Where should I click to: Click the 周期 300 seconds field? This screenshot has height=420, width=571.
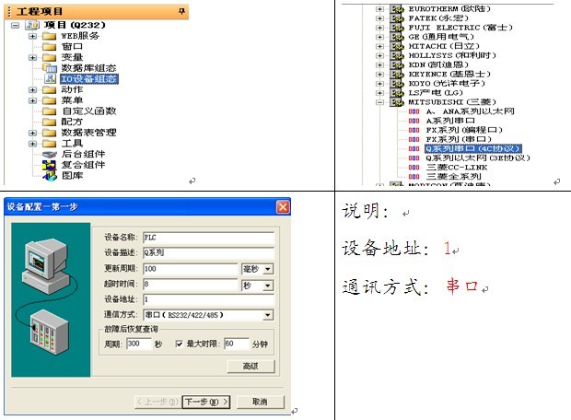click(x=139, y=344)
